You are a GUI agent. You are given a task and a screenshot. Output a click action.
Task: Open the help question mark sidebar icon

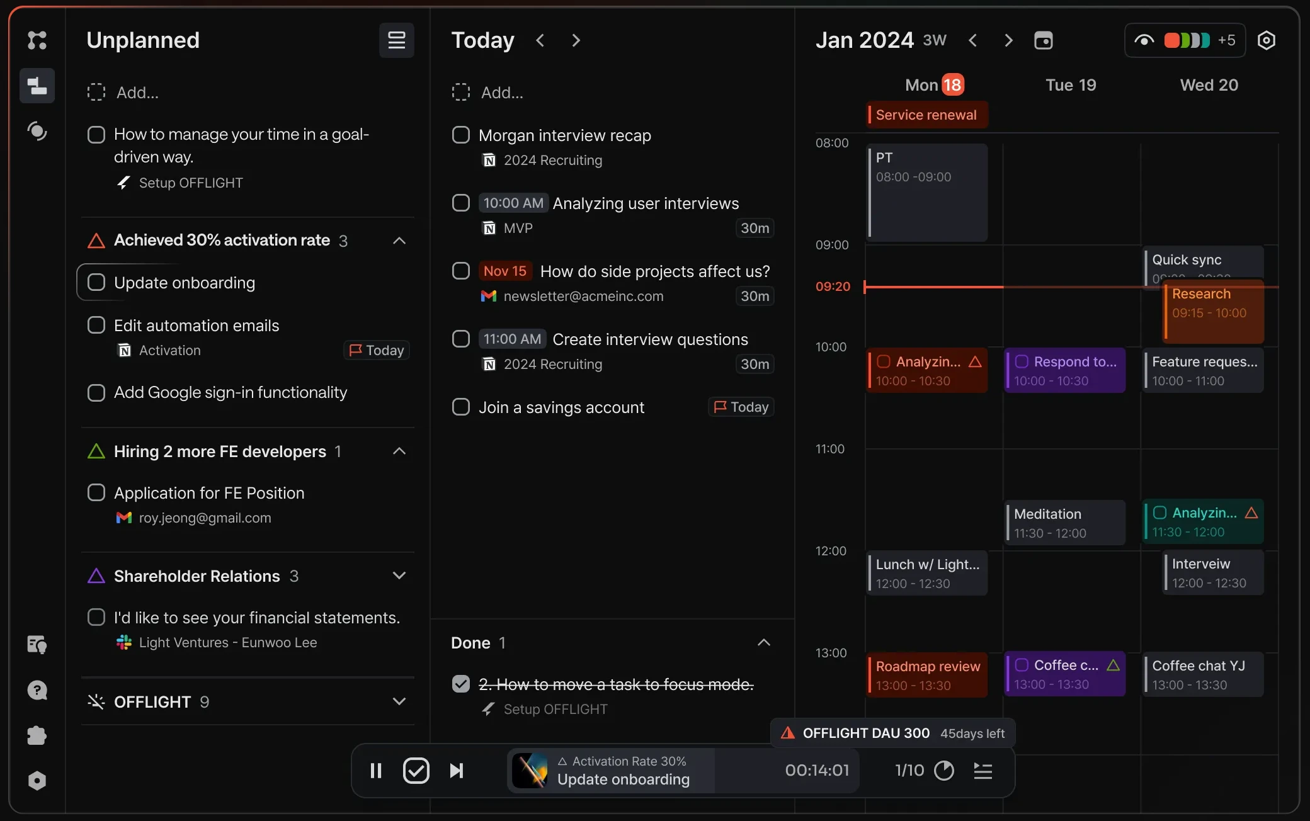37,690
